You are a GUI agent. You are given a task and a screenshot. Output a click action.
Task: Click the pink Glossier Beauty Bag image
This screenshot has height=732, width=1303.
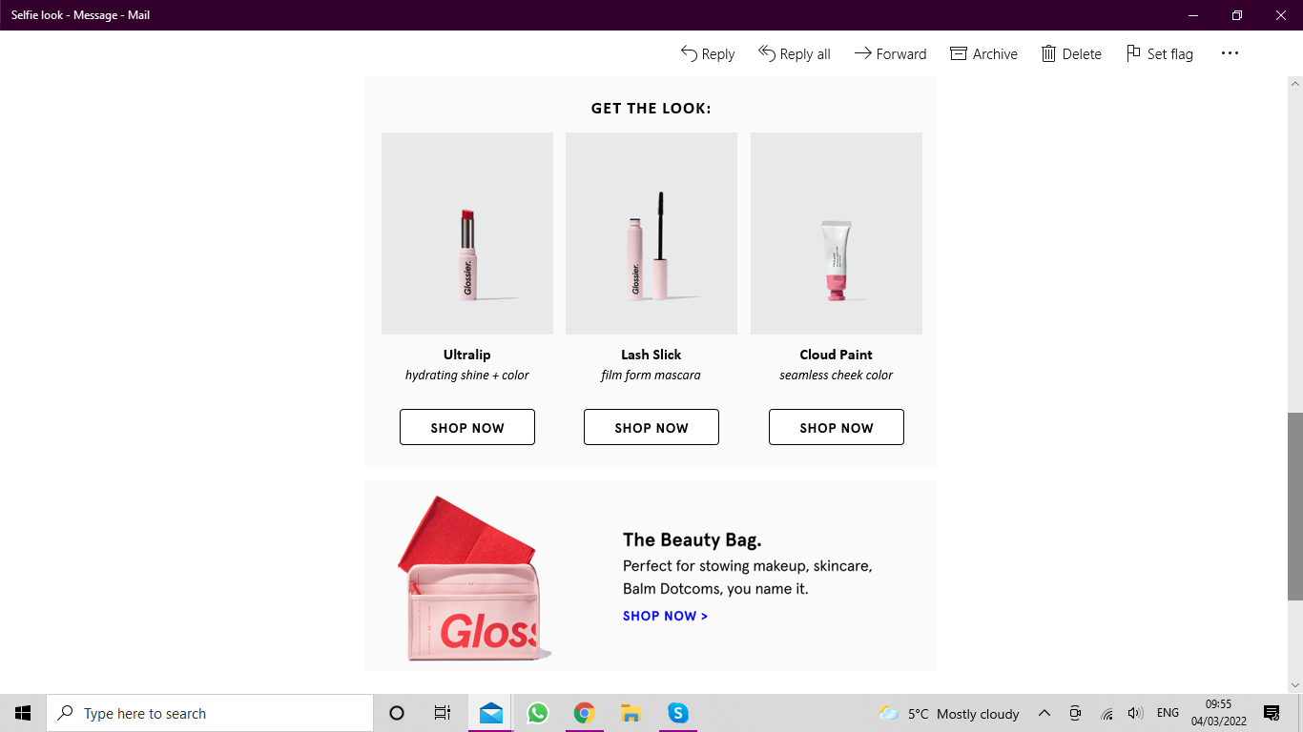coord(474,579)
